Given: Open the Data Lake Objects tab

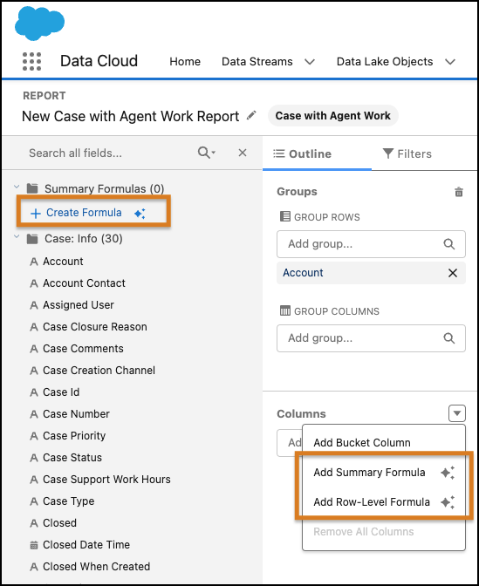Looking at the screenshot, I should [x=385, y=61].
